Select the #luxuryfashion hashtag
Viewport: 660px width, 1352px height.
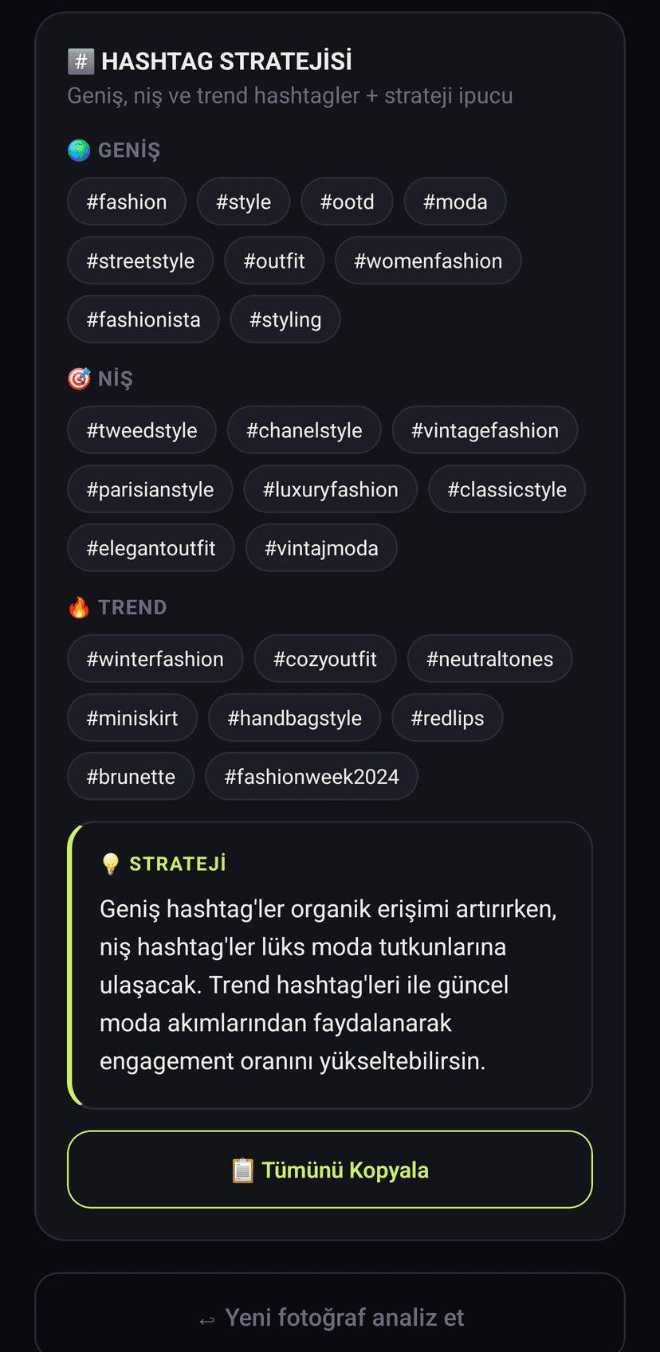pyautogui.click(x=330, y=488)
